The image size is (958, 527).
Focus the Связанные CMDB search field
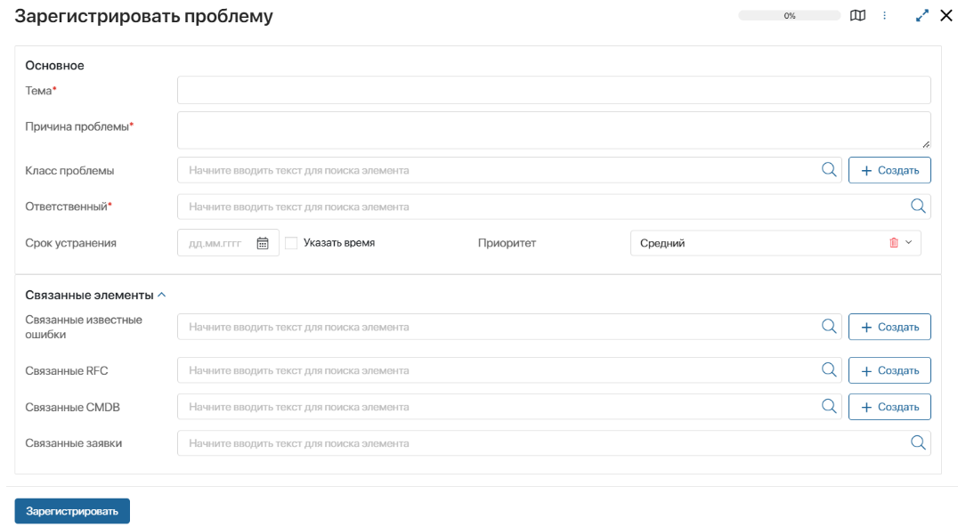click(x=509, y=407)
